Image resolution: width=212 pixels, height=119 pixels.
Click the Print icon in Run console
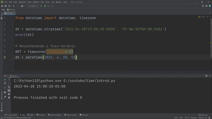[x=9, y=94]
